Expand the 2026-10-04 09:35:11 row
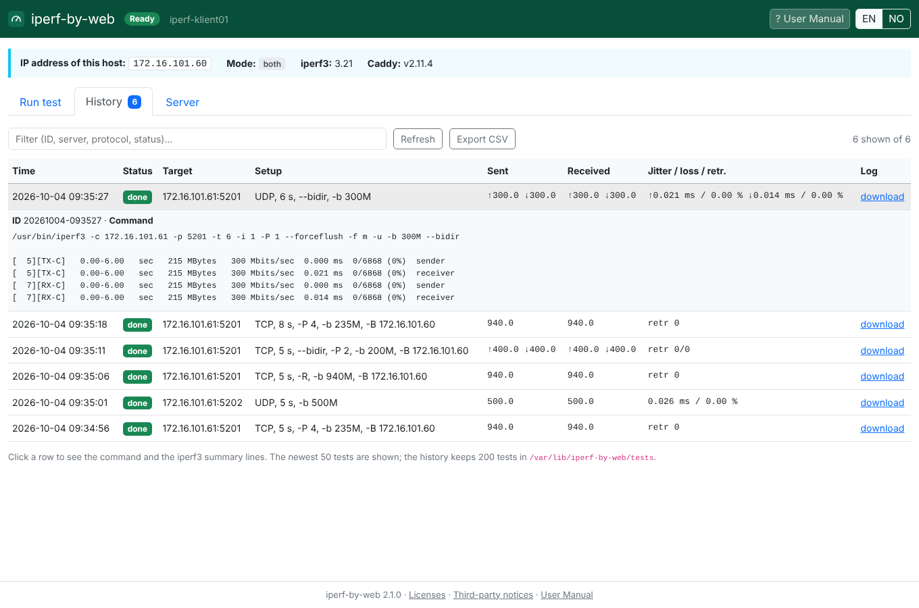919x608 pixels. pos(459,351)
